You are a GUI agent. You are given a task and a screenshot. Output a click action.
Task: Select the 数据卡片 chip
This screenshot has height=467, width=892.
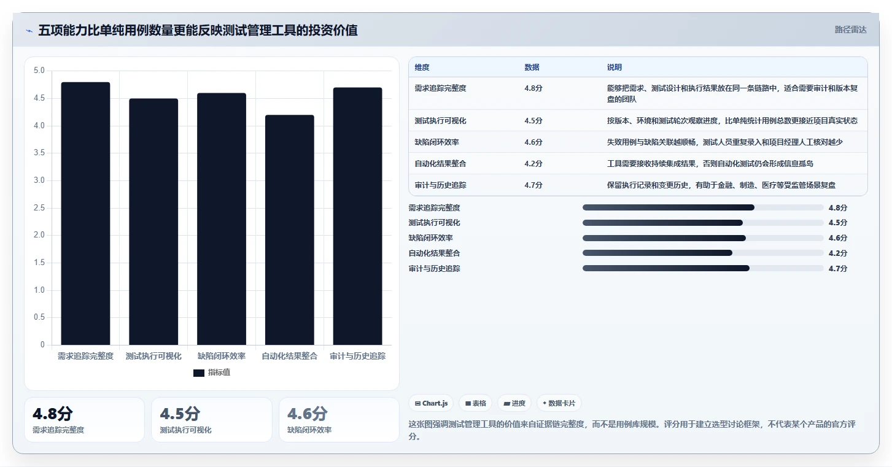click(559, 403)
